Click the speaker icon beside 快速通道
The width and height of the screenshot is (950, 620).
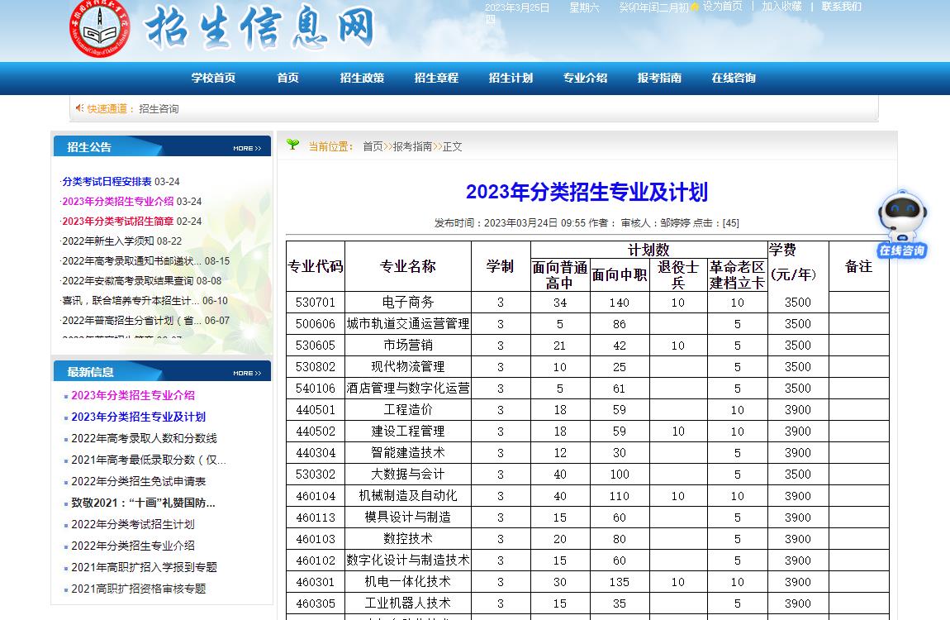(79, 107)
